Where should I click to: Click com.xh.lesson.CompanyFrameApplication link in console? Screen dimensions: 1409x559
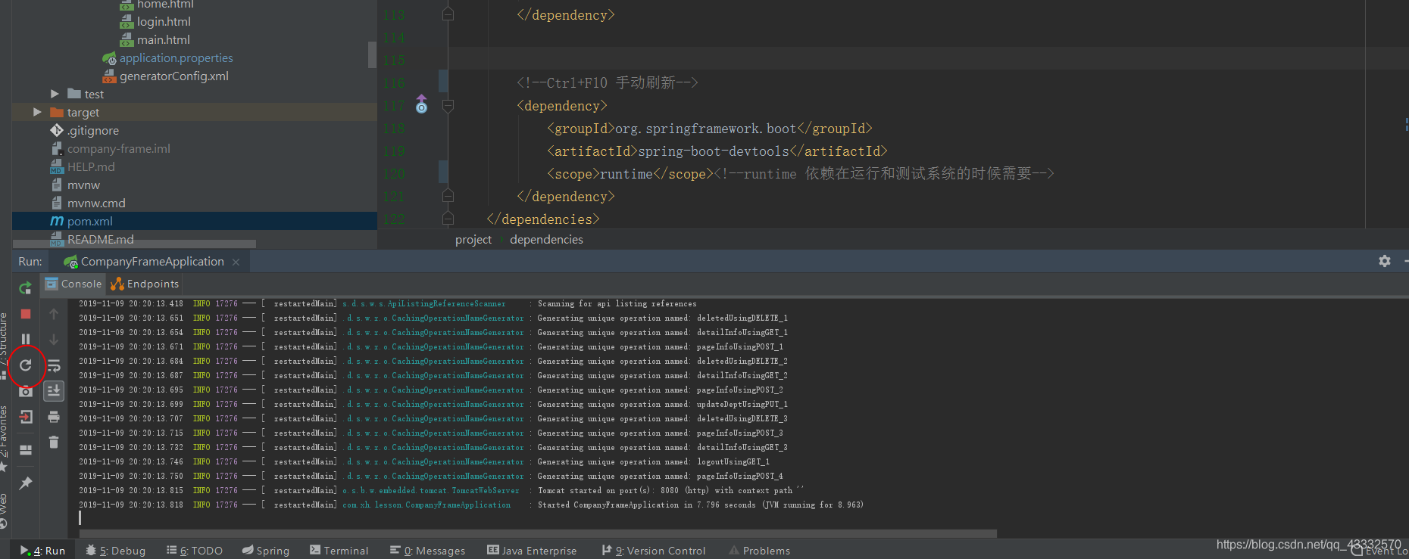(426, 505)
